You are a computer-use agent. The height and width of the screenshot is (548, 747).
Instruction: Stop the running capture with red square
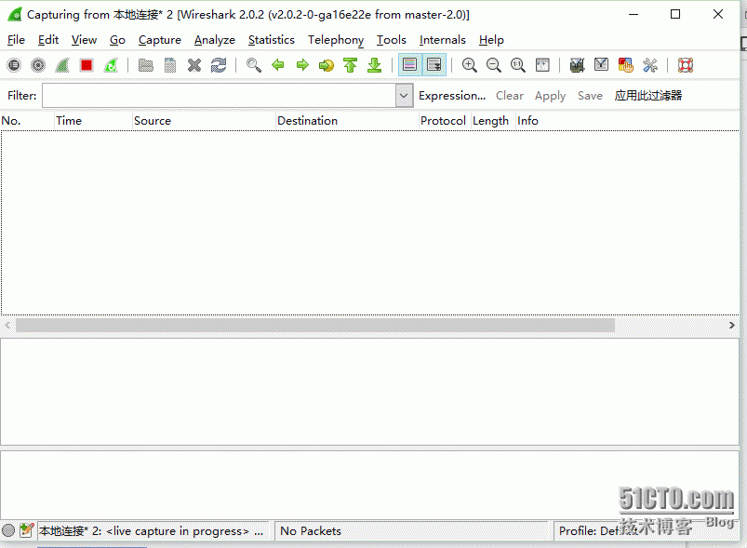87,65
